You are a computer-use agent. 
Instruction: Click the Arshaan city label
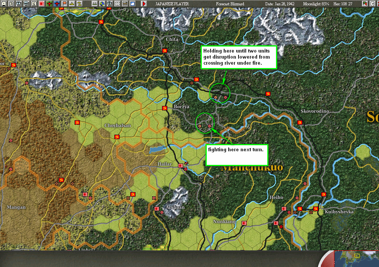(175, 207)
